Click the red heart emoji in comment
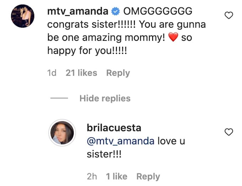Viewport: 242px width, 186px height. (x=173, y=38)
